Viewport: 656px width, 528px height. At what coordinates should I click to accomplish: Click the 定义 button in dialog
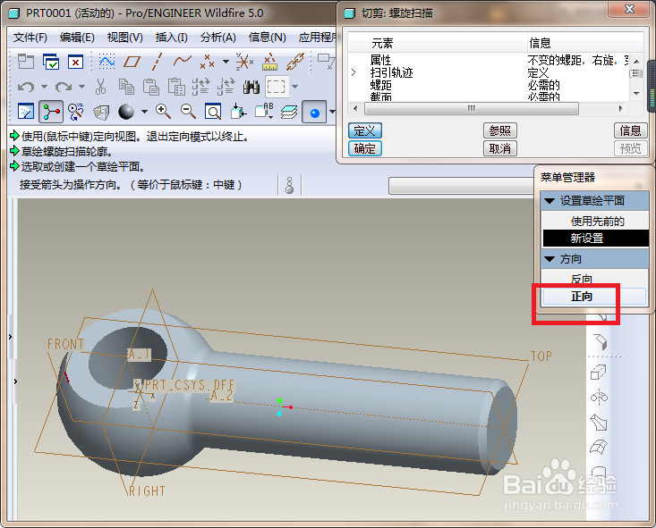365,130
